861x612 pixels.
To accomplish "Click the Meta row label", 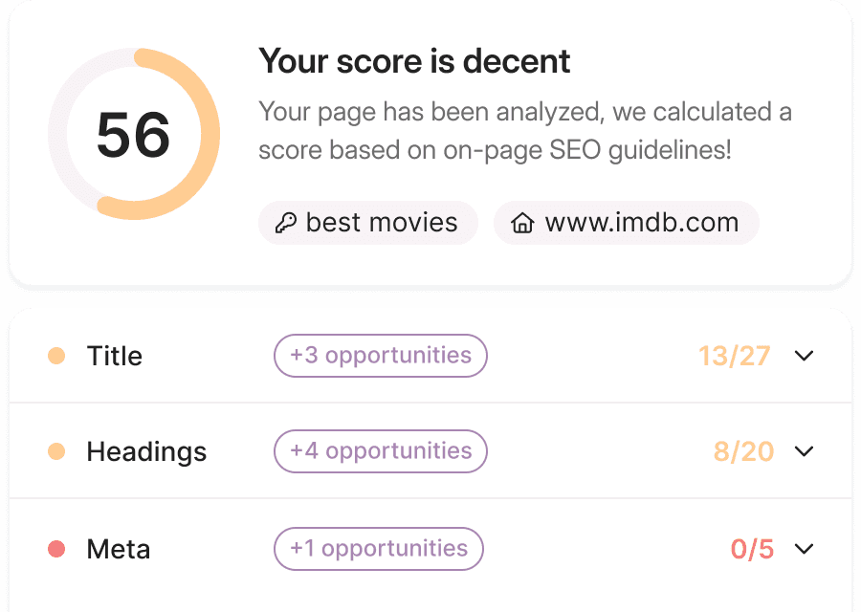I will (x=118, y=549).
